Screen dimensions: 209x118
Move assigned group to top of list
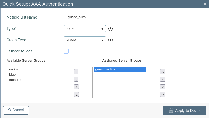point(162,72)
